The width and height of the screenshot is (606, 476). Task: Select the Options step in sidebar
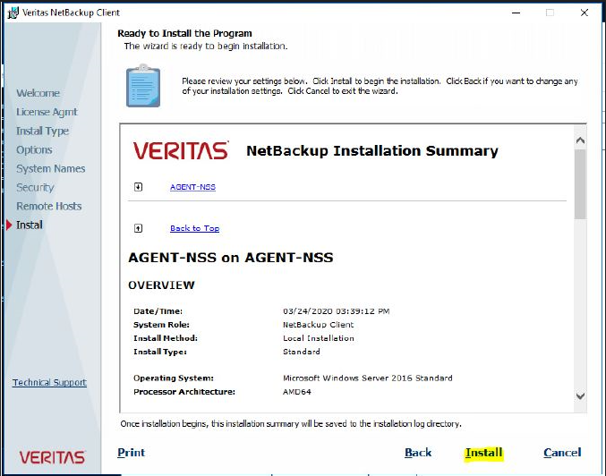coord(34,150)
